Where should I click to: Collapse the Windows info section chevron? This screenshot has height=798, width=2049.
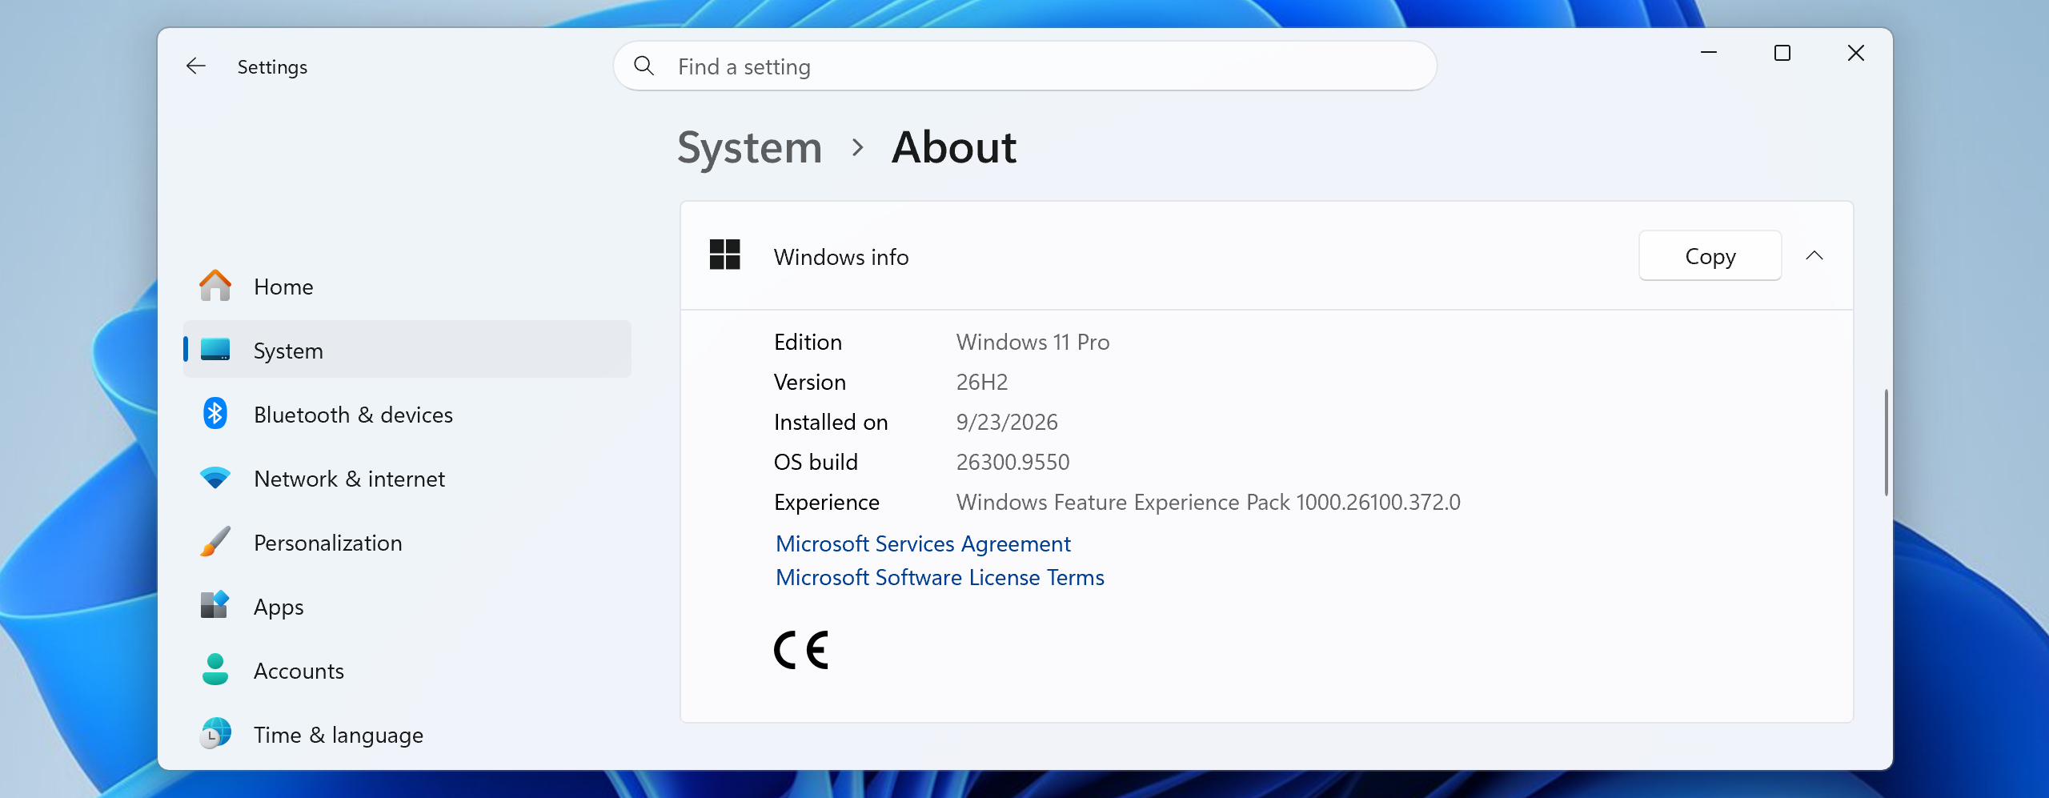coord(1814,255)
